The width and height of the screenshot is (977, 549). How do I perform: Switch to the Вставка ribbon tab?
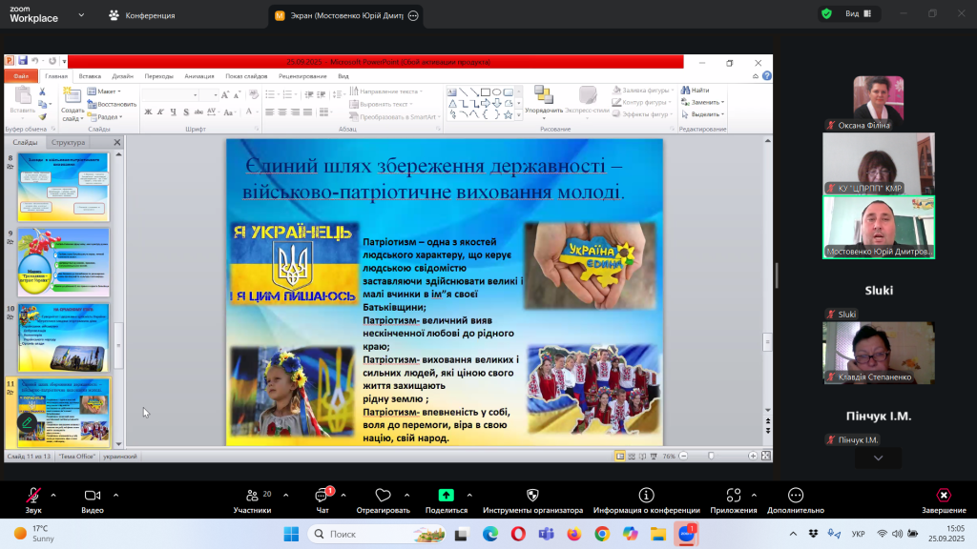[90, 75]
